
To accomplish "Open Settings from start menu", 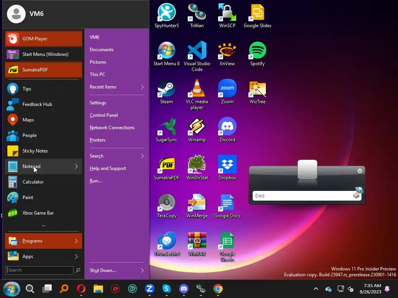I will (x=98, y=102).
